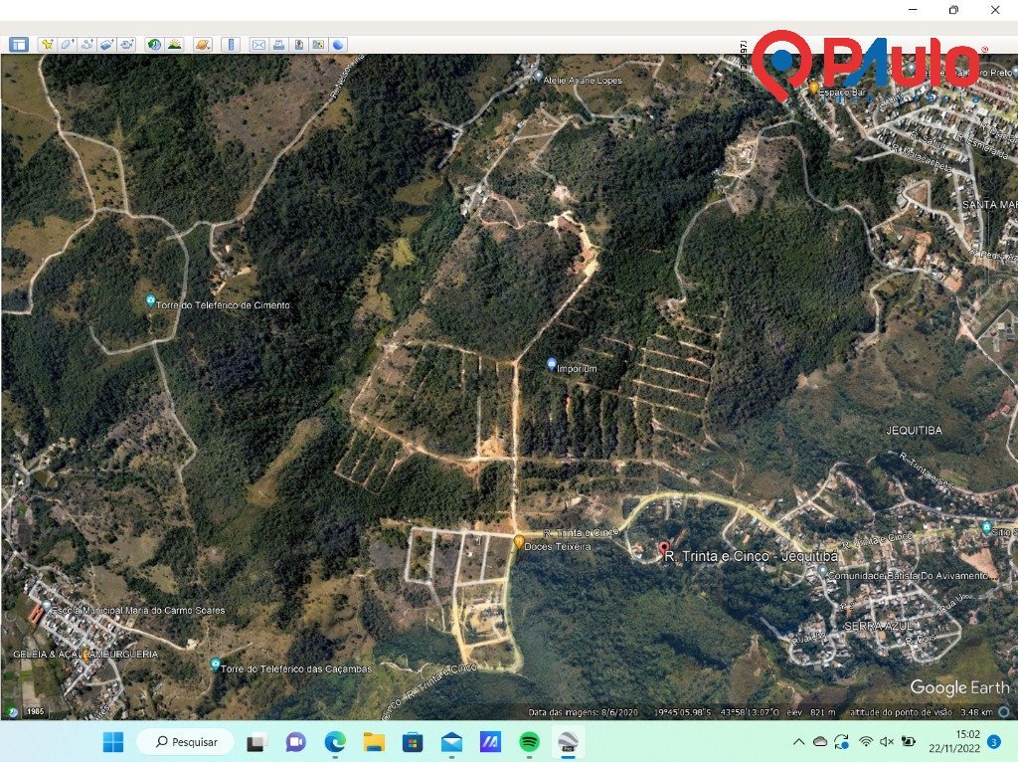The width and height of the screenshot is (1018, 762).
Task: Toggle sunlight across the landscape
Action: [x=174, y=44]
